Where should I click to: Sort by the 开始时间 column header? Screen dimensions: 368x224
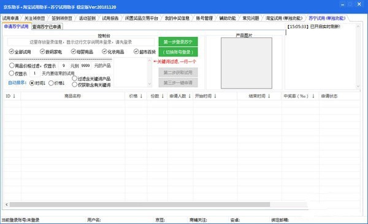215,96
